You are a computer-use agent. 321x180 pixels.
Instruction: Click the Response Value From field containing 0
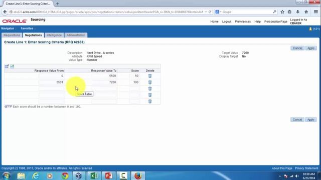(52, 76)
